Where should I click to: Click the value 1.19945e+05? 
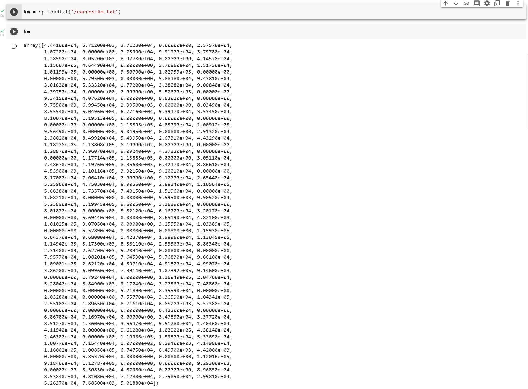click(x=98, y=204)
